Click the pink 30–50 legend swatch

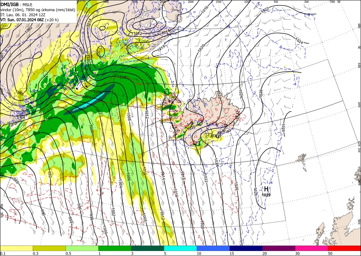(x=312, y=248)
